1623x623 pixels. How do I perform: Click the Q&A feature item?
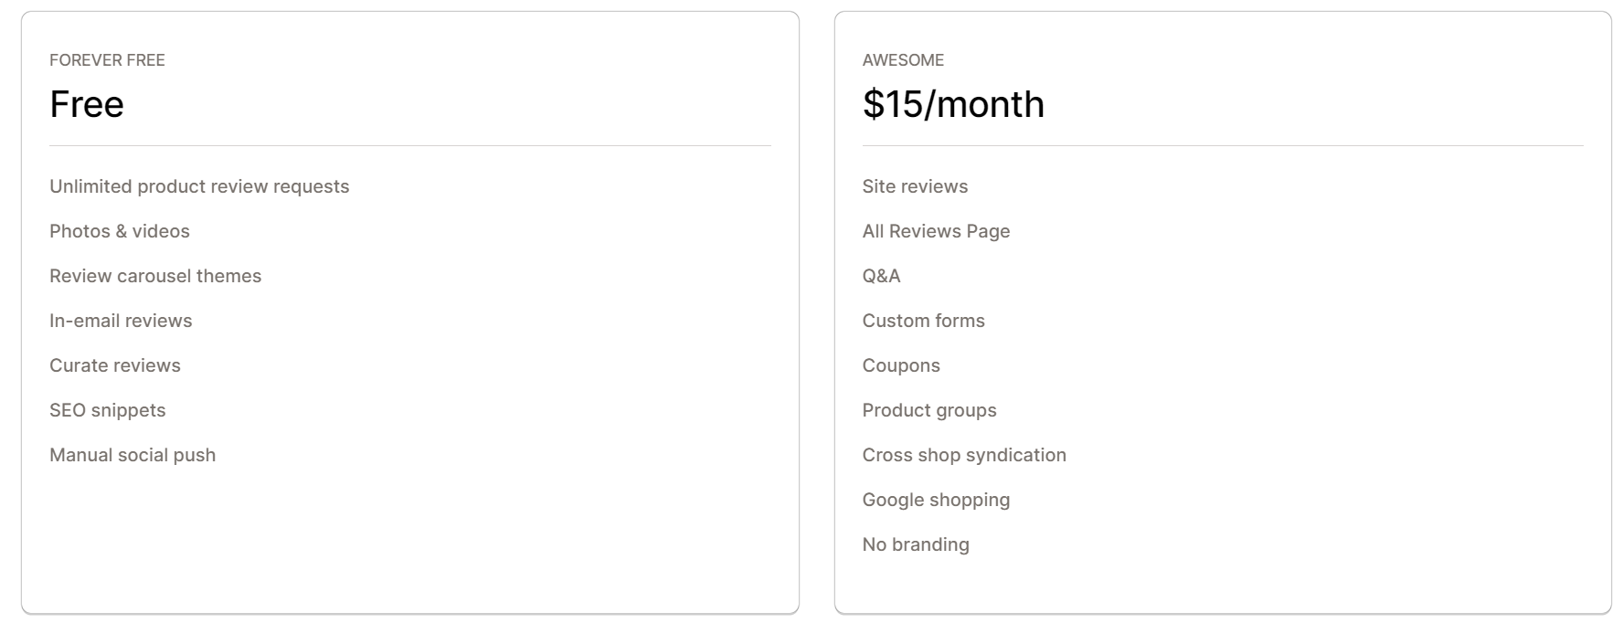tap(881, 276)
